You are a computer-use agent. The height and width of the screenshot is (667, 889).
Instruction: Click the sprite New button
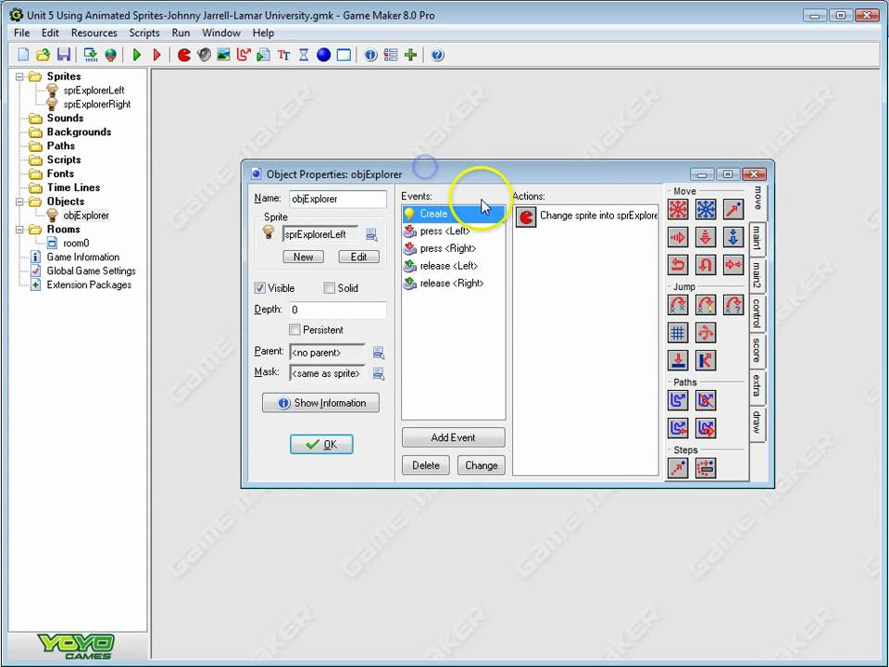(x=304, y=257)
